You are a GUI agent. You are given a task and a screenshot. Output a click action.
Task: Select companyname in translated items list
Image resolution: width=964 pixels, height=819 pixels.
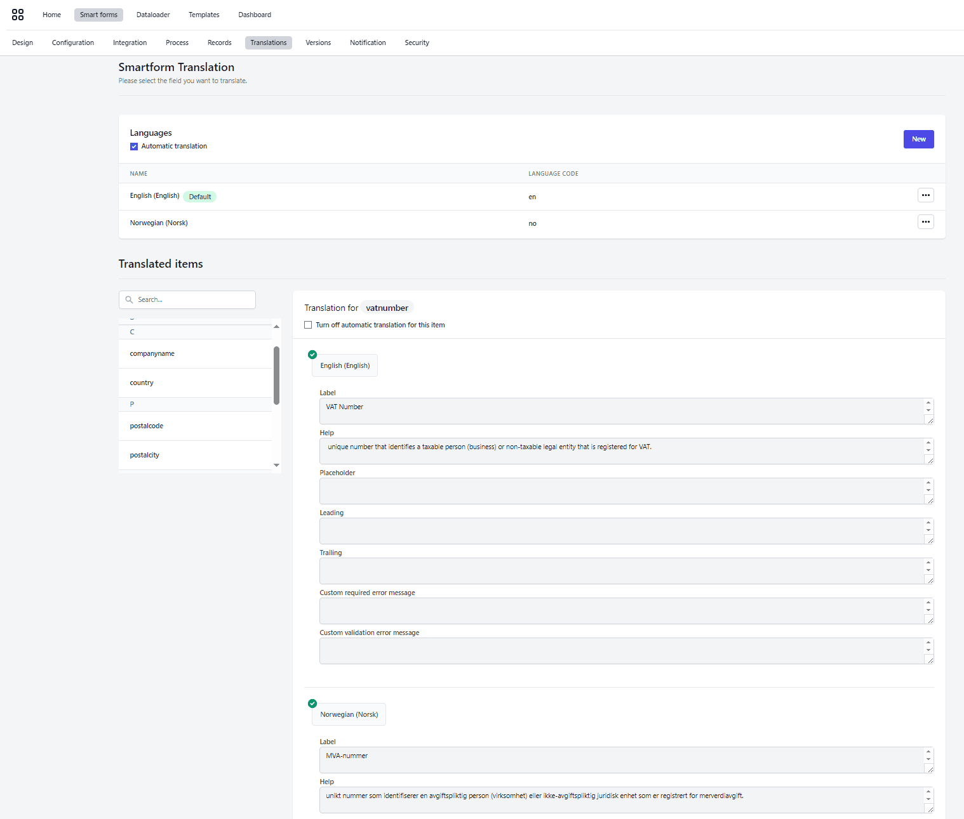(x=152, y=353)
